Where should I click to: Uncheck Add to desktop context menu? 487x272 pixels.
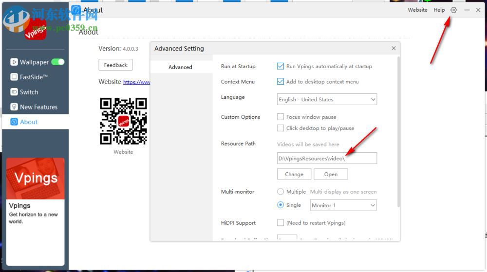[281, 81]
